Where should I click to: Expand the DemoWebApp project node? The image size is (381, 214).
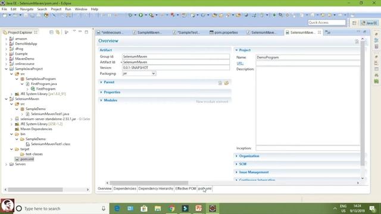click(x=6, y=44)
